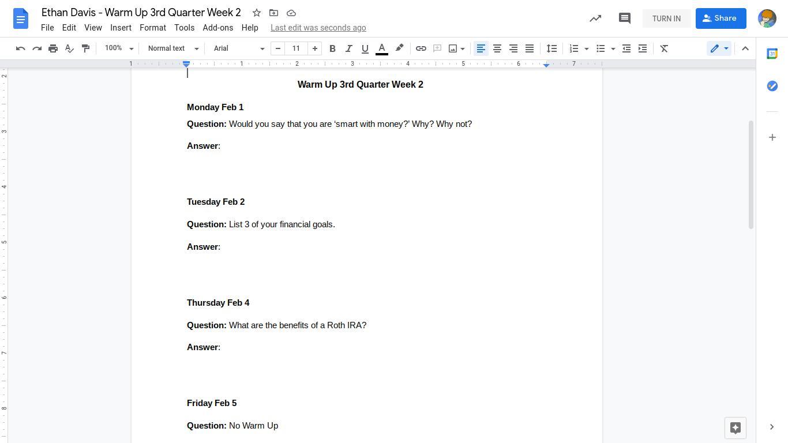
Task: Open the View menu
Action: coord(93,28)
